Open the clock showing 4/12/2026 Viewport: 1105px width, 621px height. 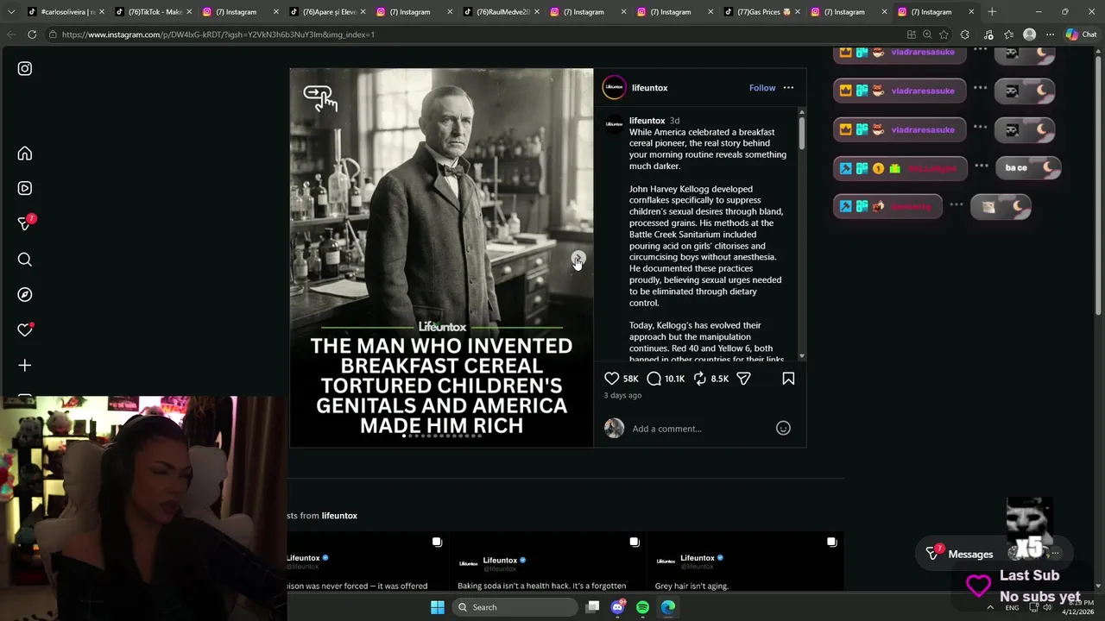coord(1077,607)
